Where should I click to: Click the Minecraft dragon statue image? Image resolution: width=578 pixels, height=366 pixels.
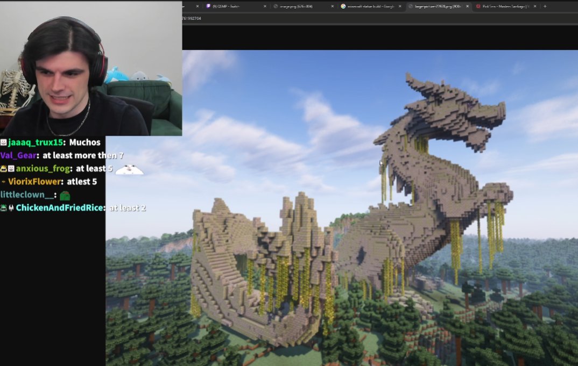342,208
